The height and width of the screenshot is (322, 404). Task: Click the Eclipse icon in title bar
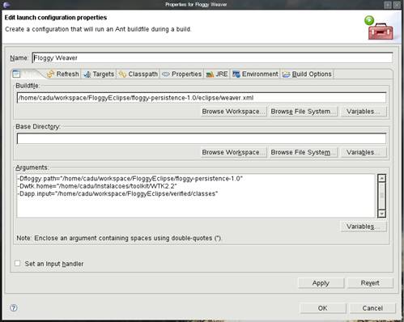7,4
